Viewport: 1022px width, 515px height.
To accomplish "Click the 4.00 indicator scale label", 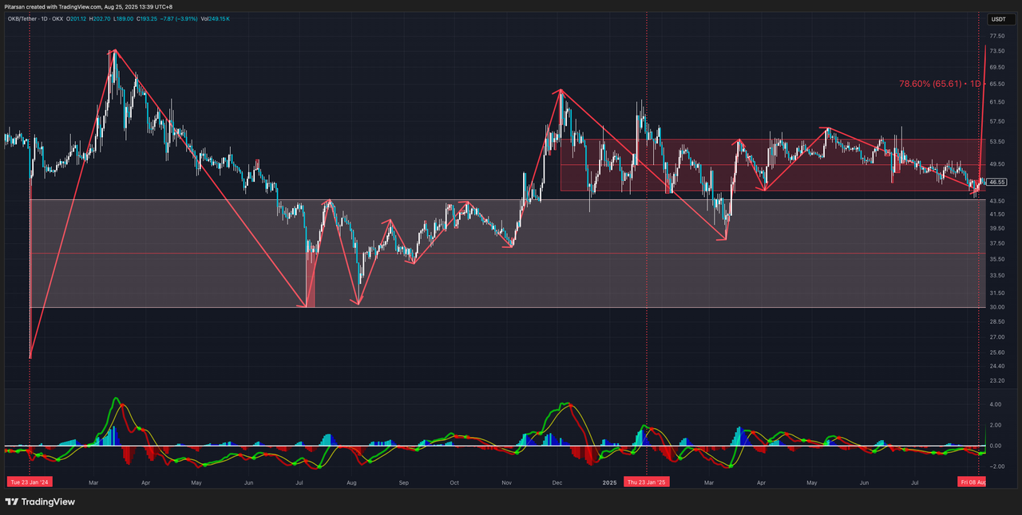I will [x=995, y=404].
